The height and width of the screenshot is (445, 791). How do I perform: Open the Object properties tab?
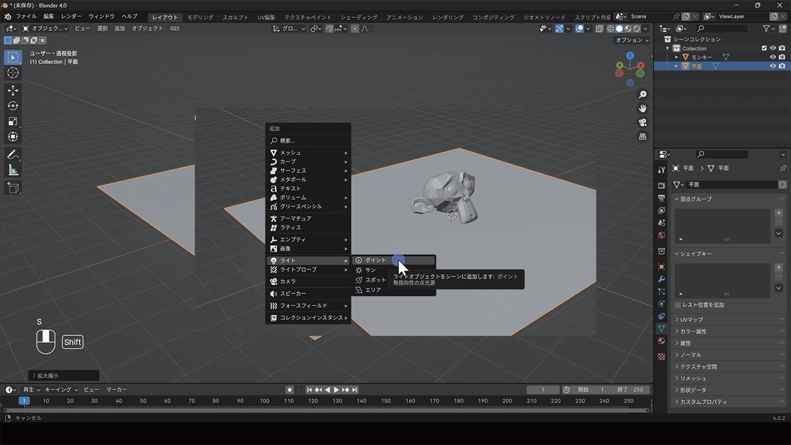click(x=661, y=267)
